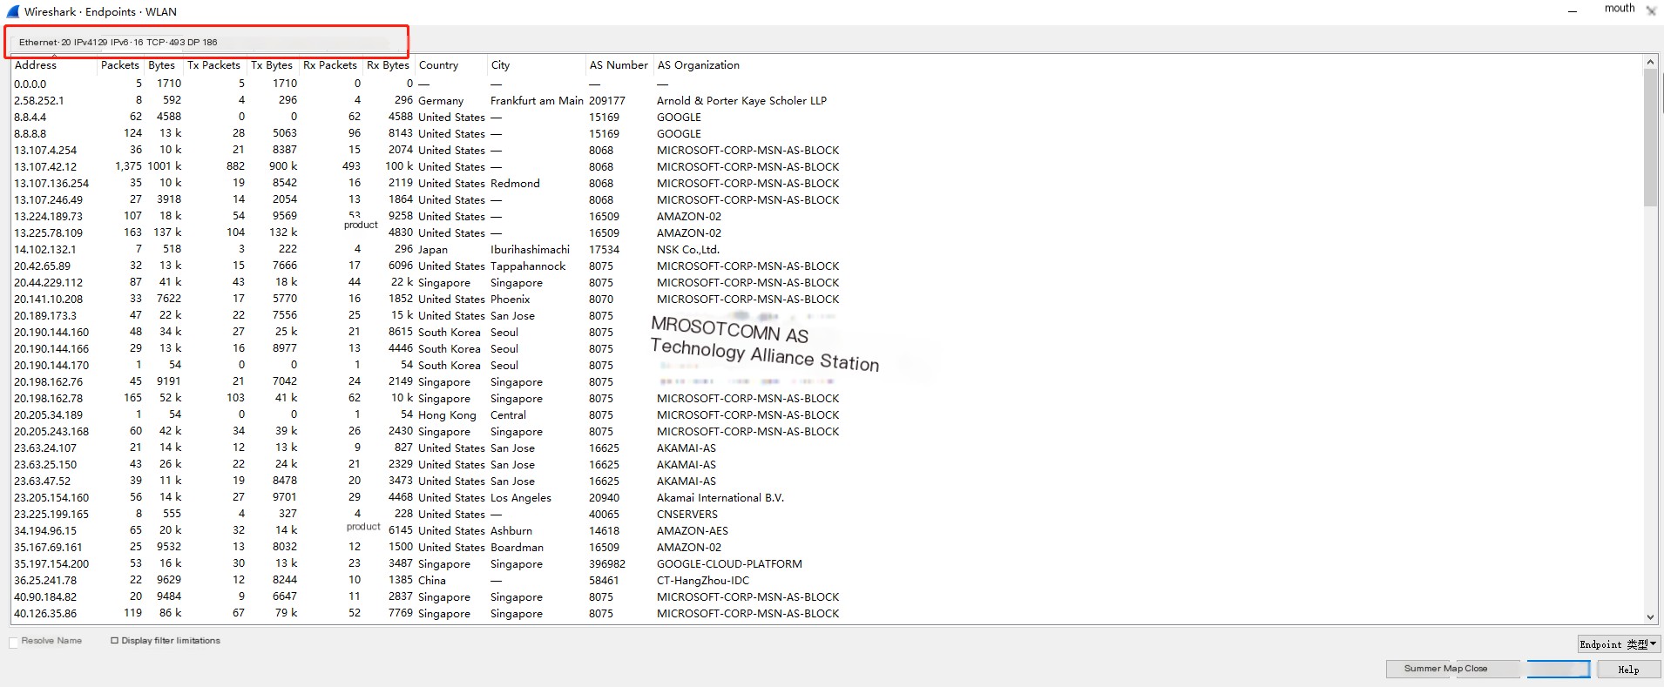Click AS number 209177
Screen dimensions: 1664x687
[x=607, y=100]
